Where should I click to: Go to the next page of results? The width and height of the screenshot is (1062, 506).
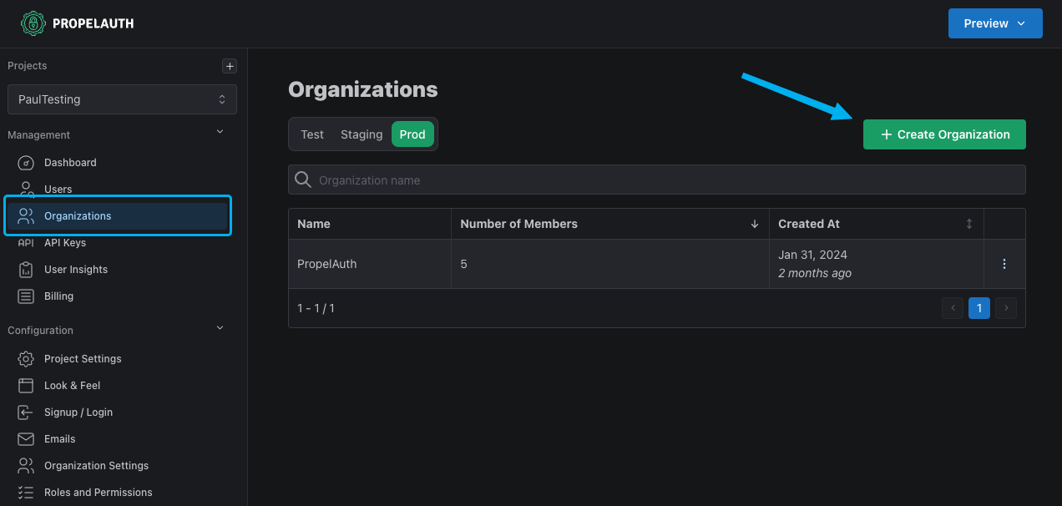(x=1006, y=308)
